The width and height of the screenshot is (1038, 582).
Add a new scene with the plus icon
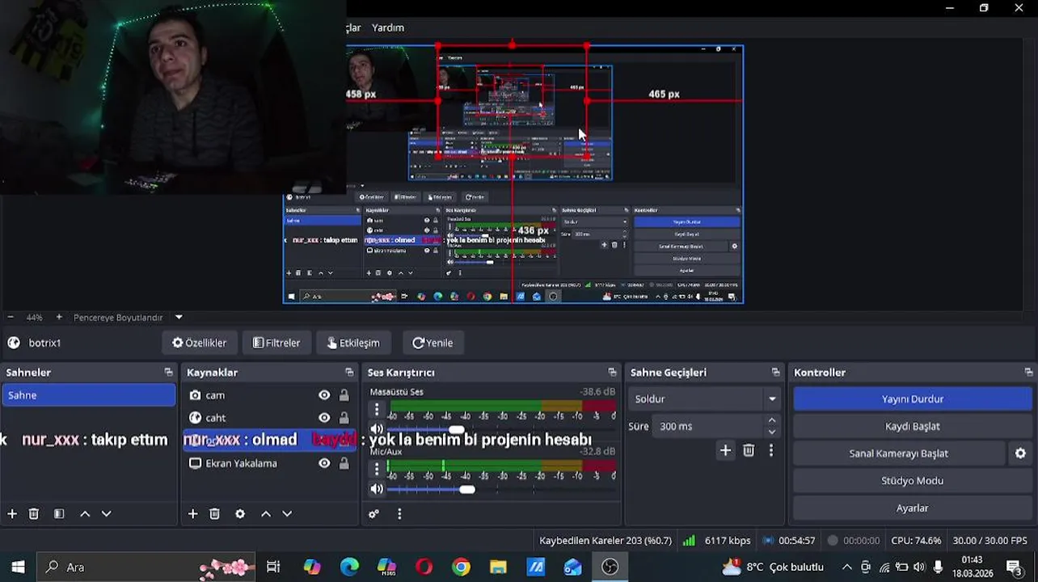[x=12, y=514]
